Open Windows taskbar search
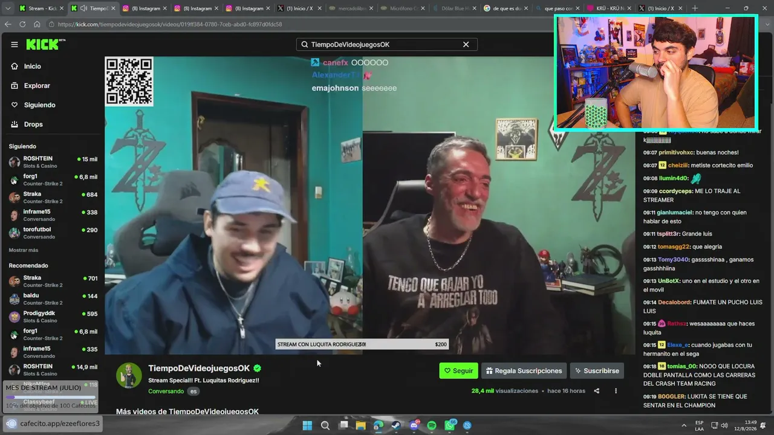The width and height of the screenshot is (774, 435). (325, 425)
